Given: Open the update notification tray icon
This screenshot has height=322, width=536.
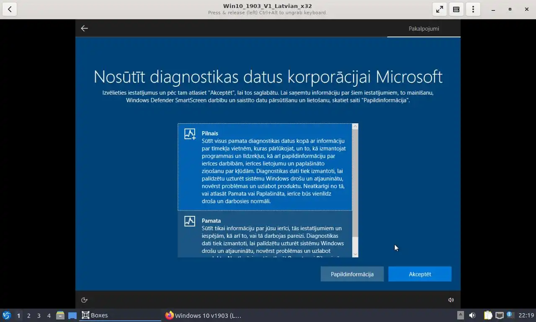Looking at the screenshot, I should coord(510,314).
